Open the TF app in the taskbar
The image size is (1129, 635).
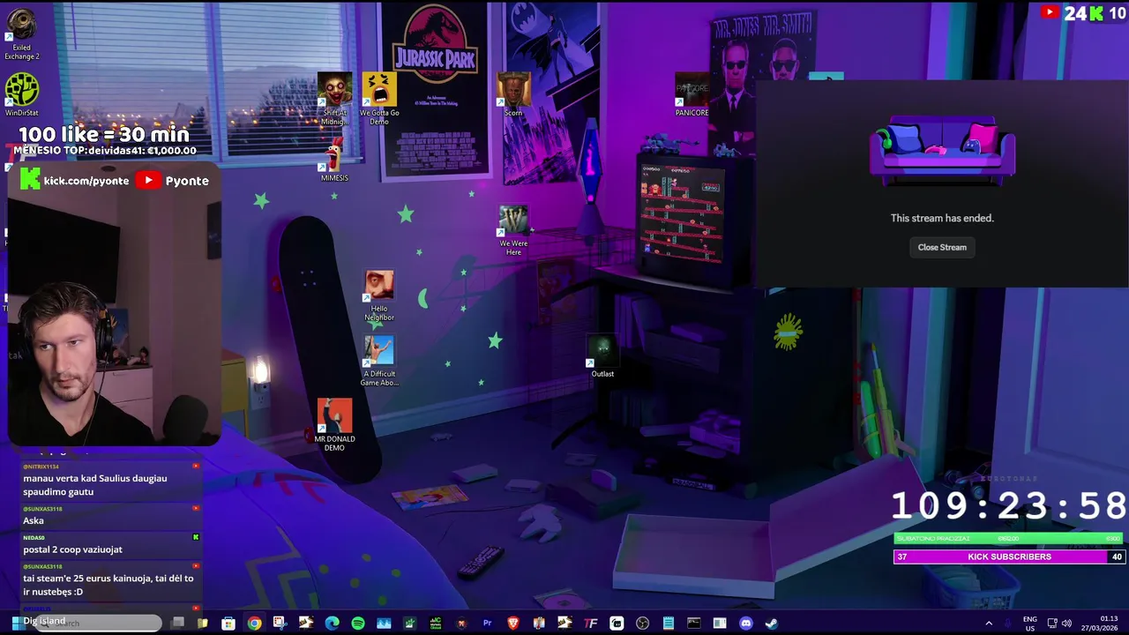pos(591,624)
